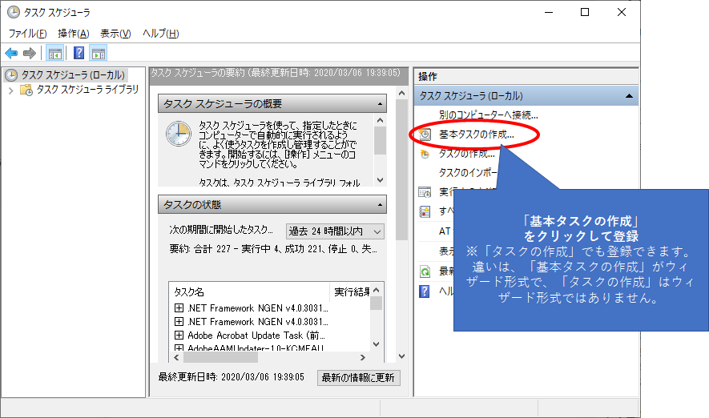Image resolution: width=709 pixels, height=418 pixels.
Task: Open the 操作(A) menu
Action: click(x=73, y=34)
